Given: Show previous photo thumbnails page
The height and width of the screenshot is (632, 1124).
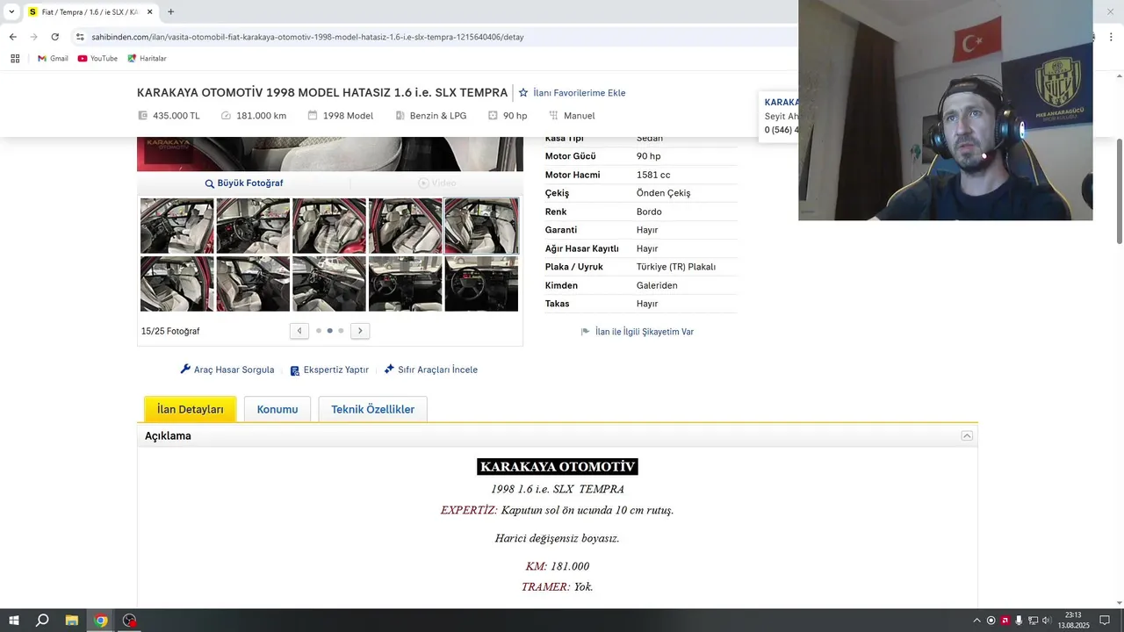Looking at the screenshot, I should pos(299,331).
